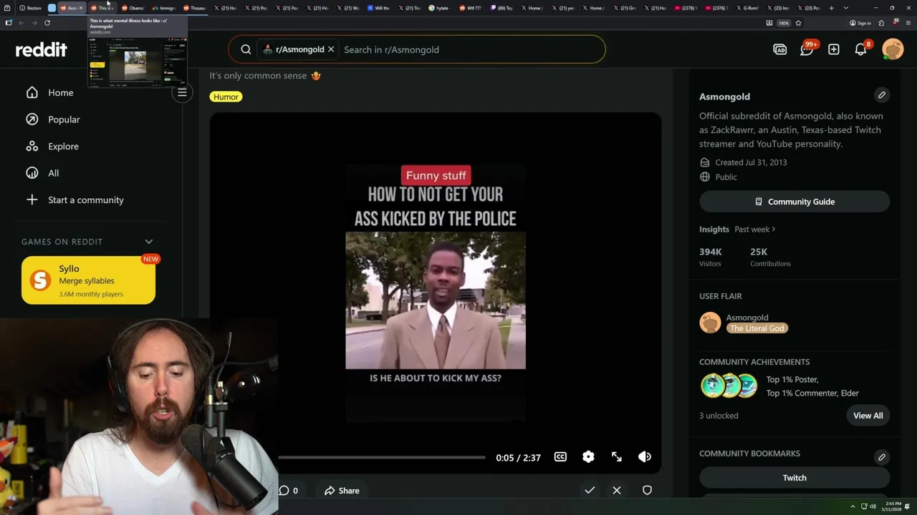This screenshot has height=515, width=917.
Task: Collapse the left navigation sidebar
Action: click(182, 92)
